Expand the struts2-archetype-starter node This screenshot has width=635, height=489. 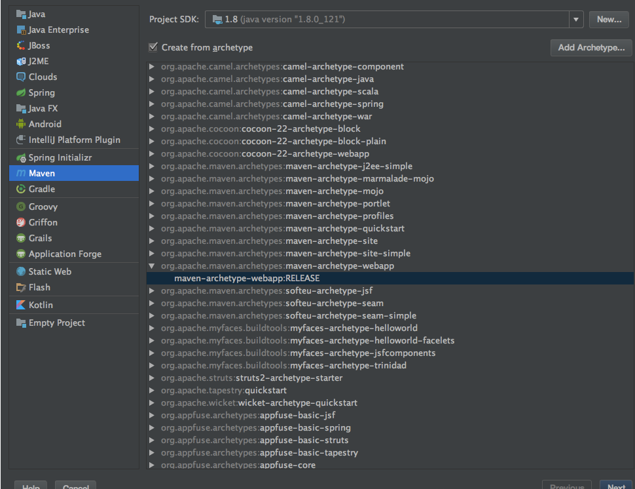tap(152, 378)
